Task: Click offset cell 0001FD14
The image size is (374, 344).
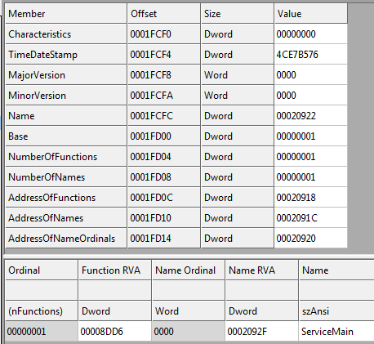Action: [x=164, y=239]
